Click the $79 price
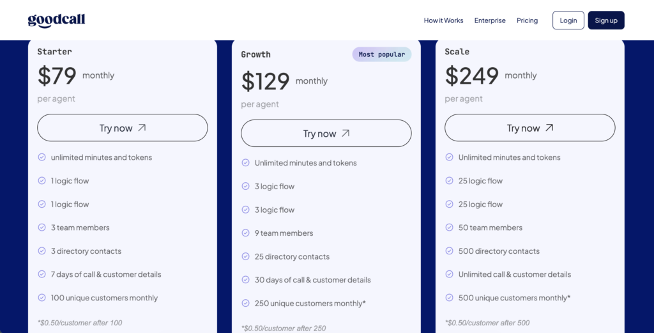The width and height of the screenshot is (654, 333). [57, 75]
